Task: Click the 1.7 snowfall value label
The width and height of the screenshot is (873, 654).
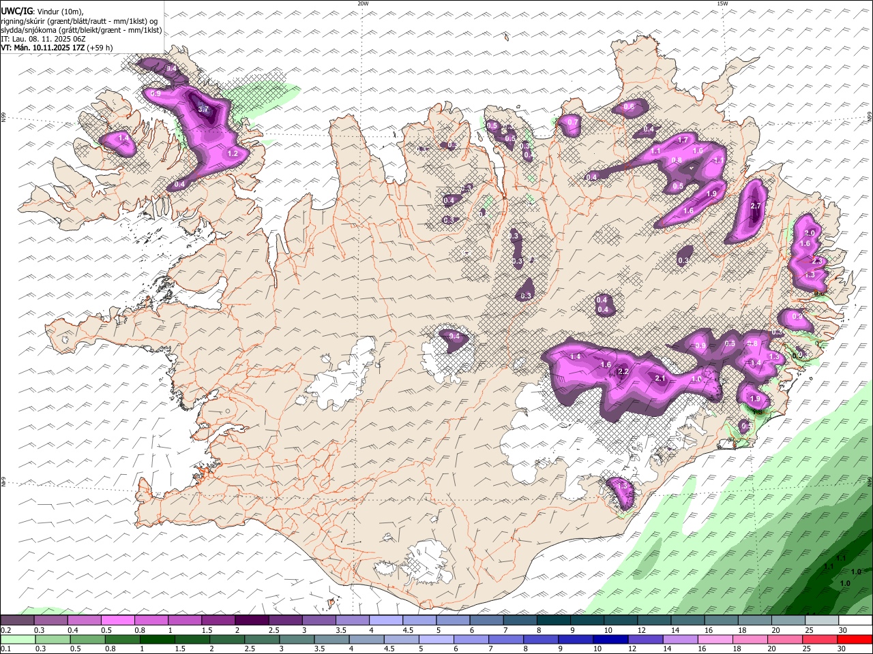Action: coord(683,140)
